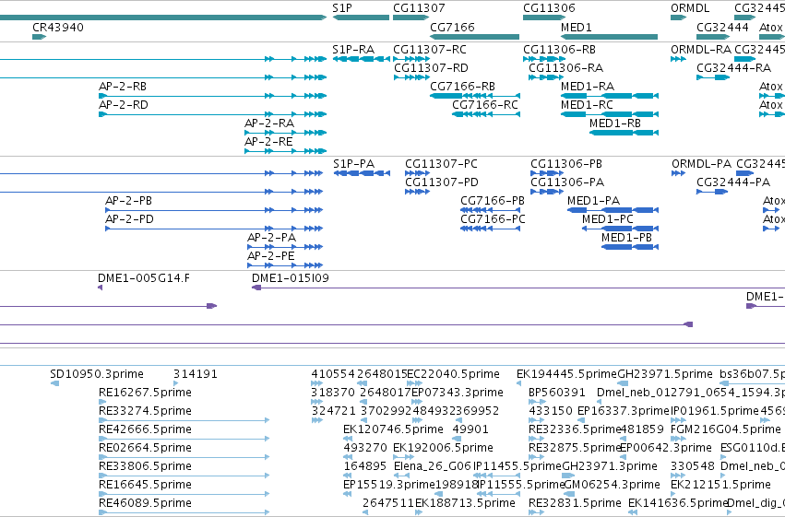Click the CG7166-PB protein label
785x517 pixels.
(493, 201)
